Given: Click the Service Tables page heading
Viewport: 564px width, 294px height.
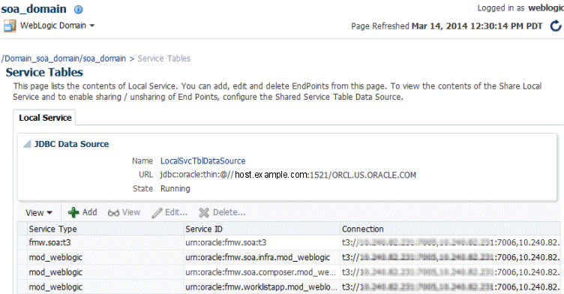Looking at the screenshot, I should 44,72.
